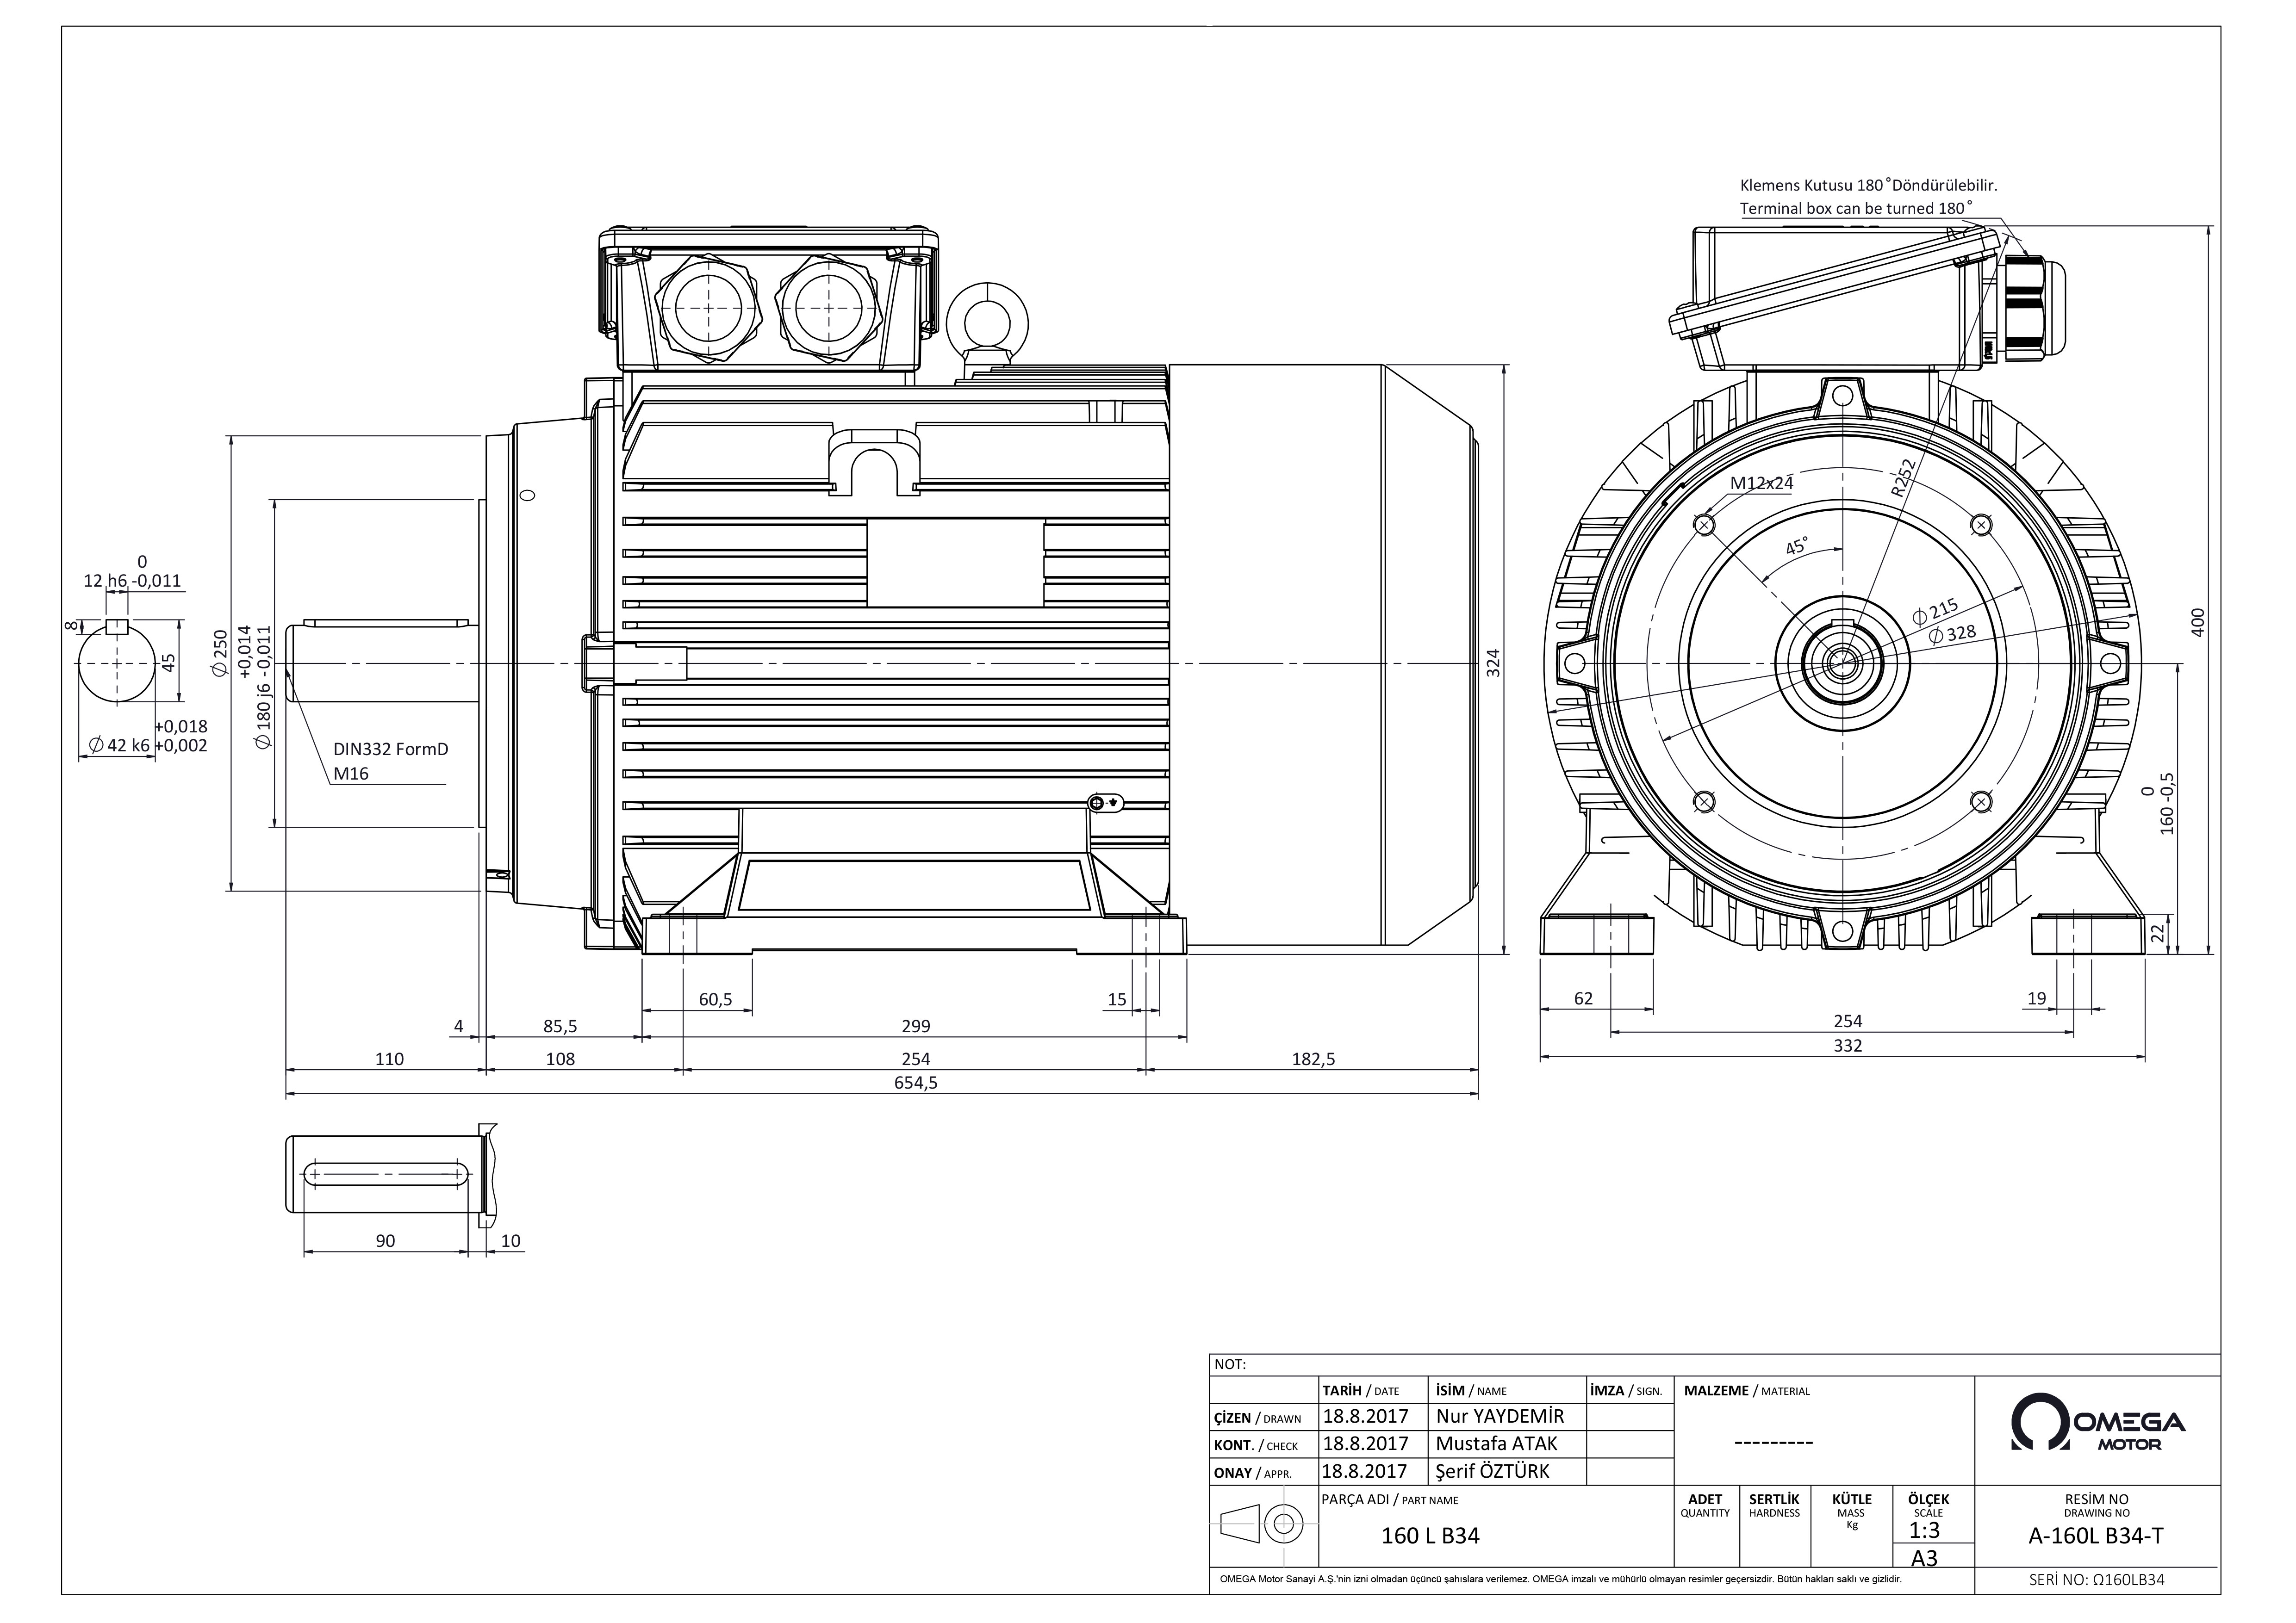Click the 15 foot hole dimension

[1117, 998]
